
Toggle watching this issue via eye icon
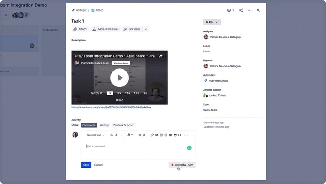click(229, 10)
